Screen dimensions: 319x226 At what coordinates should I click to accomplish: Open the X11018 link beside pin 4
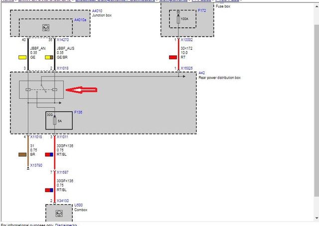[x=36, y=137]
